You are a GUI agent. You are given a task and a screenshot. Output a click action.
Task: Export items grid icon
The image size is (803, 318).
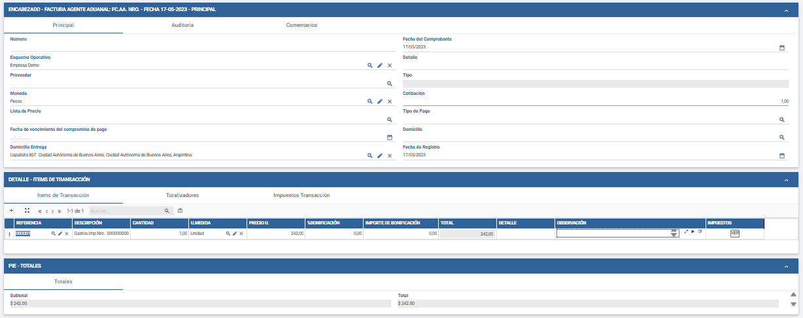tap(180, 211)
